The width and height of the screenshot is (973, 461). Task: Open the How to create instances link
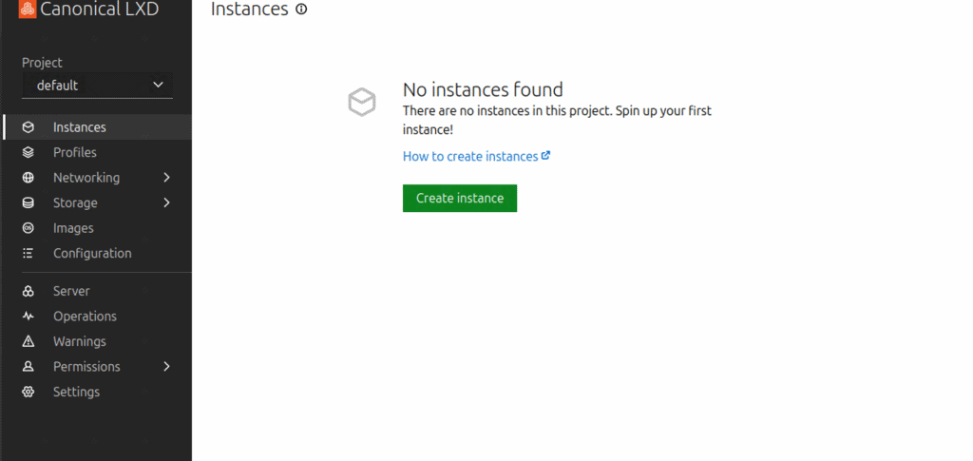470,156
